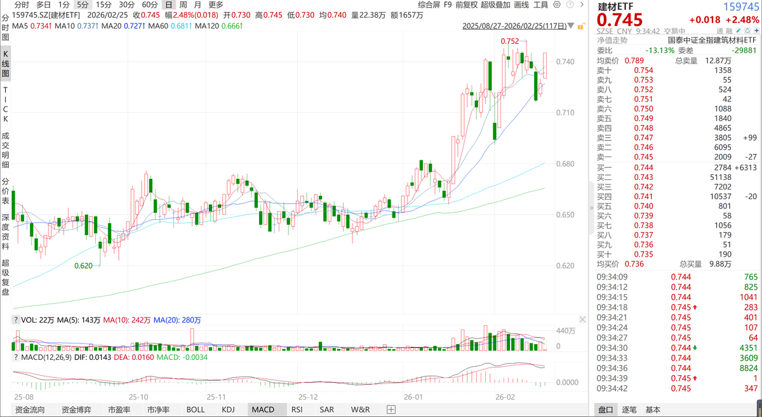Select the 逐笔 bottom tab
762x417 pixels.
[630, 410]
